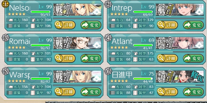Show details for Atlanta

(167, 58)
